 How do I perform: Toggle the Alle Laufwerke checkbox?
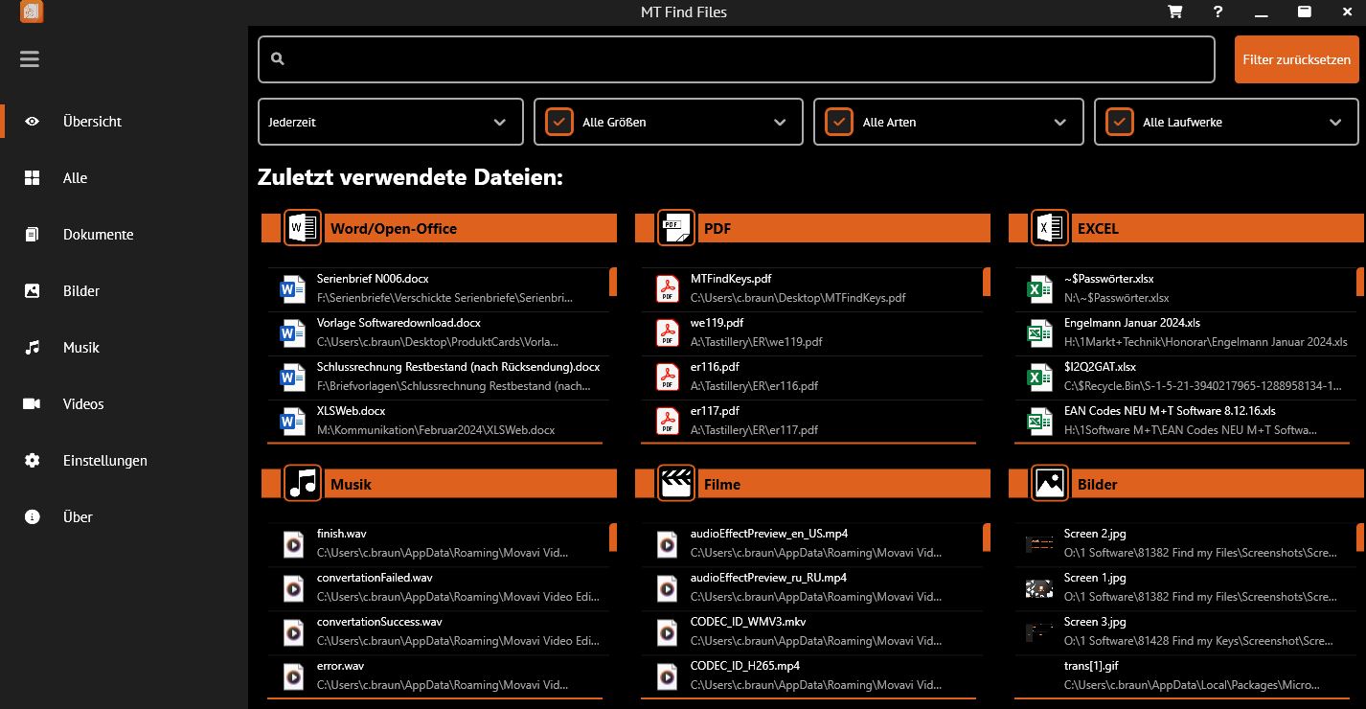click(1120, 122)
